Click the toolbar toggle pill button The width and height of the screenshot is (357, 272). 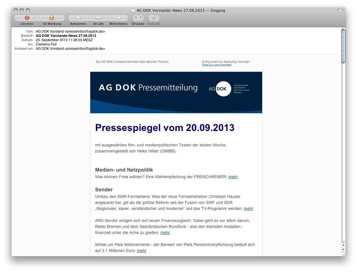(340, 10)
